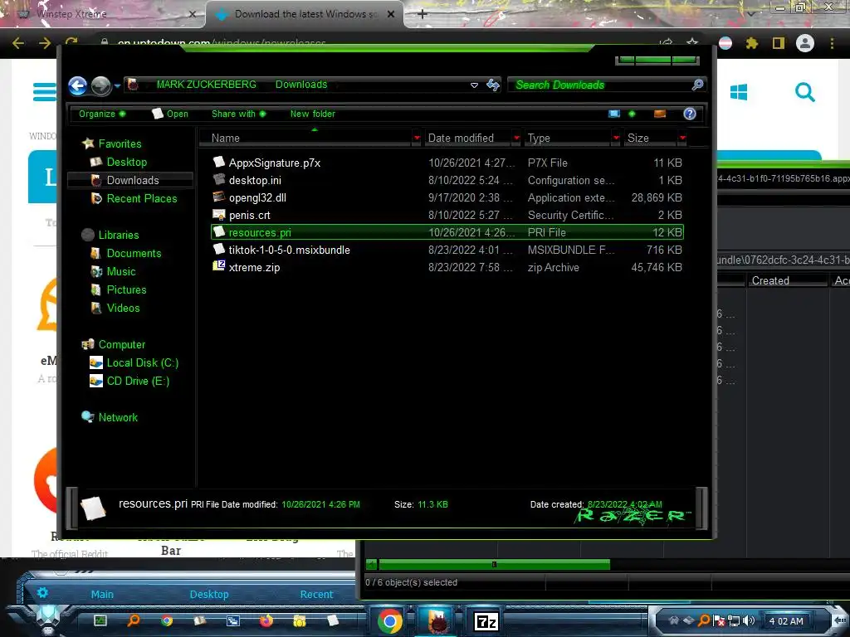Open the Pictures library
Image resolution: width=850 pixels, height=637 pixels.
[126, 289]
